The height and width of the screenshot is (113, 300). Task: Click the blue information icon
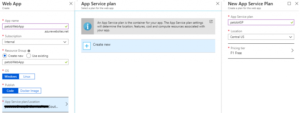tap(87, 26)
